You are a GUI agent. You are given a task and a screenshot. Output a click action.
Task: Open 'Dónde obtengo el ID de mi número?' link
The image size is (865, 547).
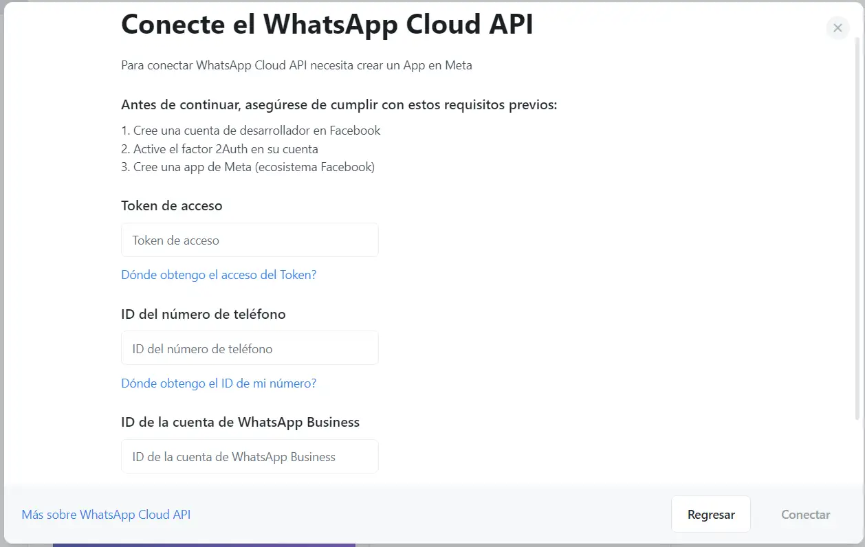(219, 383)
